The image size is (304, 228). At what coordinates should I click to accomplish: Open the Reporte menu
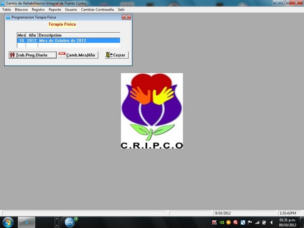click(55, 9)
